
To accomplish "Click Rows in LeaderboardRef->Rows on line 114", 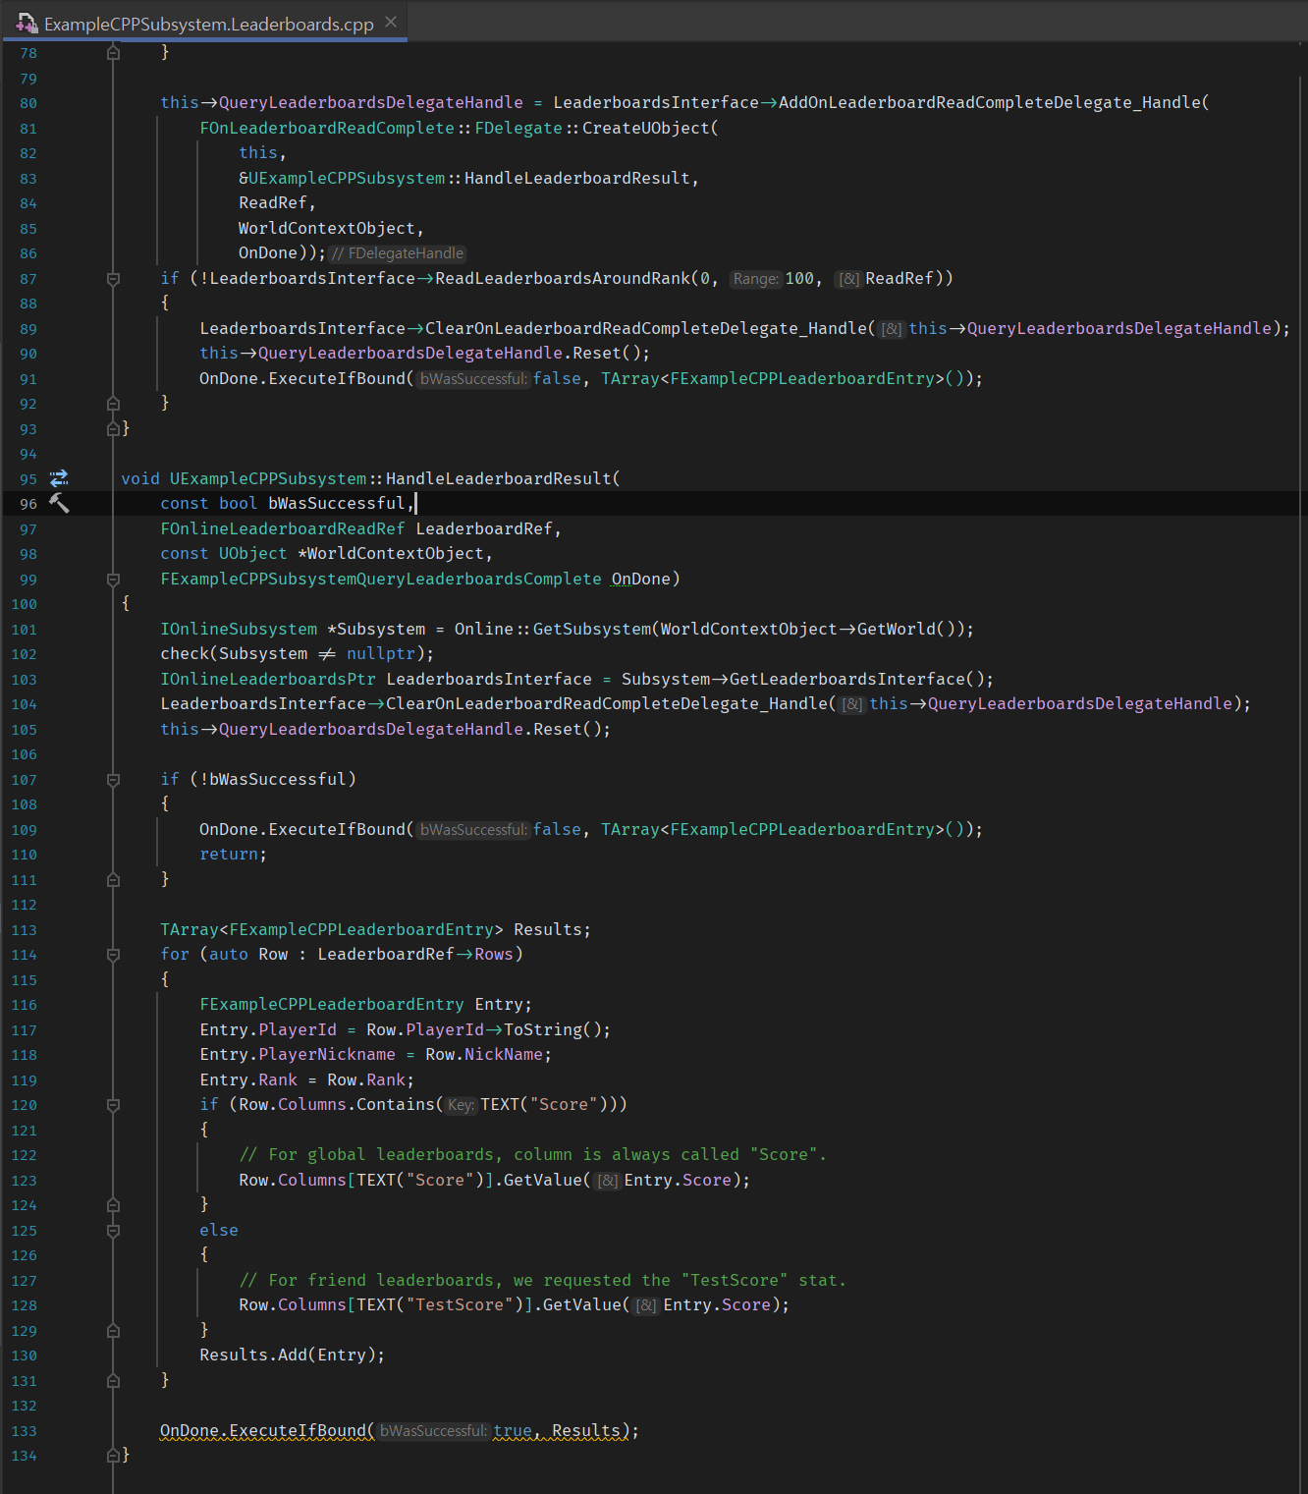I will 493,954.
